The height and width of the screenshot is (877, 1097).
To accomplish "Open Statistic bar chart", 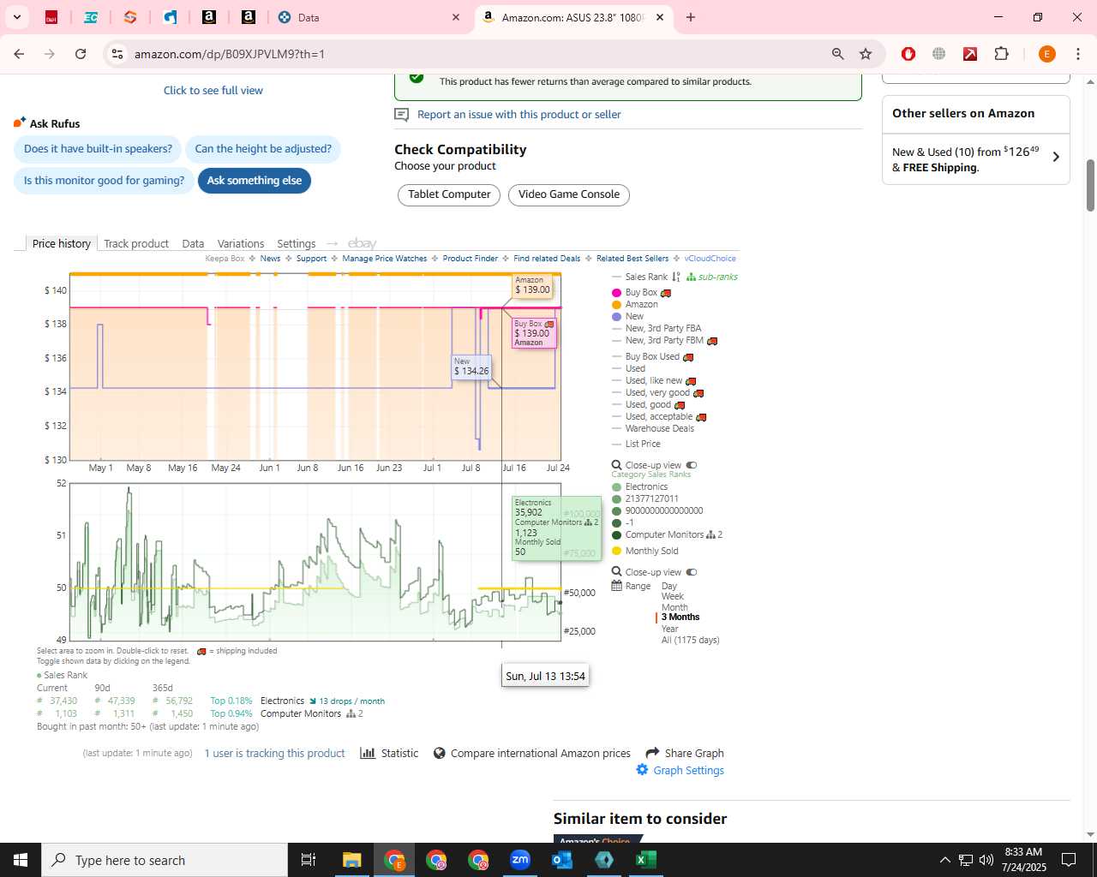I will click(x=390, y=753).
